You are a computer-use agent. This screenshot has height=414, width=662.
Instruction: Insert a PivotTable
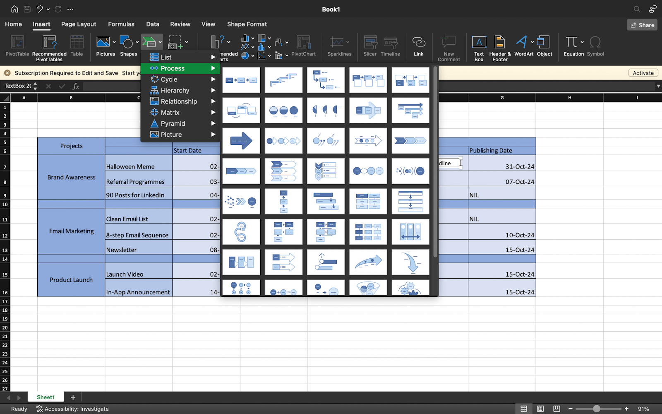17,46
